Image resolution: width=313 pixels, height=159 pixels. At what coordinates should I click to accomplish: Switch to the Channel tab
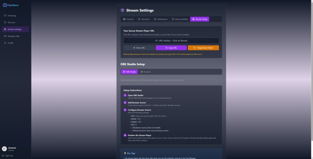click(x=128, y=19)
